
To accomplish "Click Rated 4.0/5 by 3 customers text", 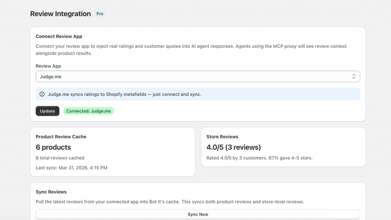I will tap(259, 158).
